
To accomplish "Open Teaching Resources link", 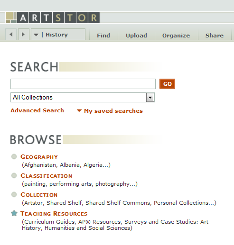I will click(54, 214).
